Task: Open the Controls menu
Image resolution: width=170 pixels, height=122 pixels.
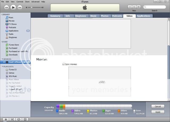Action: click(20, 2)
